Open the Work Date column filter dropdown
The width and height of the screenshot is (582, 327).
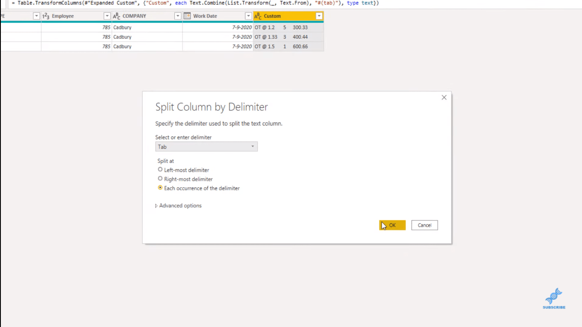coord(248,16)
